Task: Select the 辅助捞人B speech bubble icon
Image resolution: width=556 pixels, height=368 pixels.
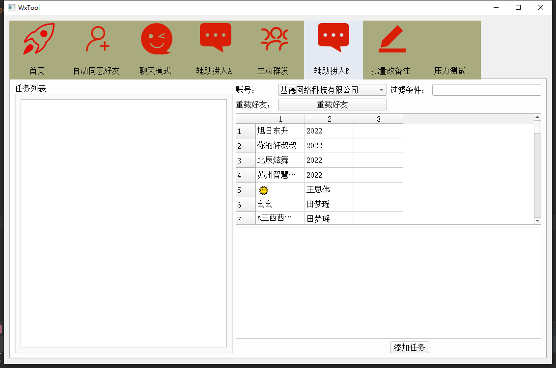Action: 333,37
